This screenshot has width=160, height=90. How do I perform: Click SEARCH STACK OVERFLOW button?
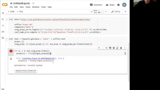click(x=26, y=71)
